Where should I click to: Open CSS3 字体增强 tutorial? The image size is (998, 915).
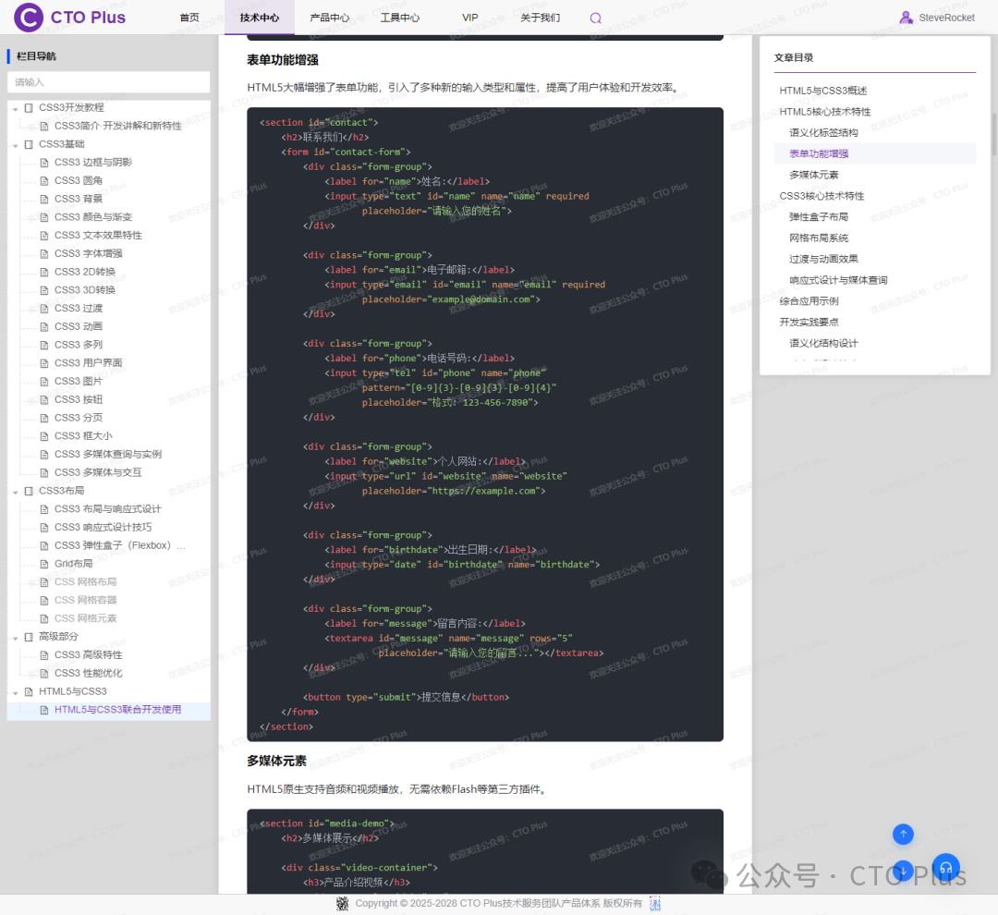coord(89,253)
